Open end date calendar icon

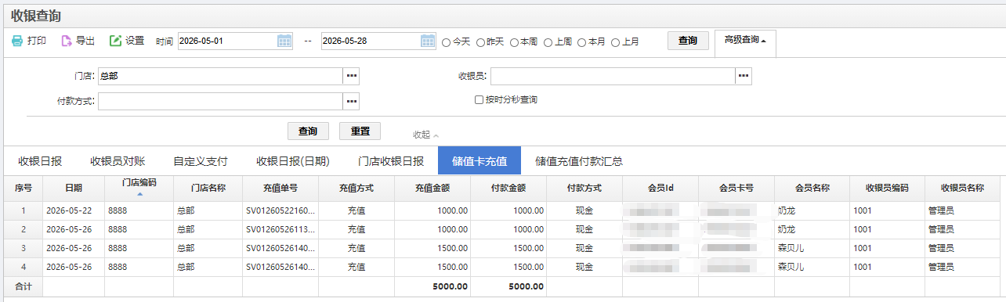[428, 41]
